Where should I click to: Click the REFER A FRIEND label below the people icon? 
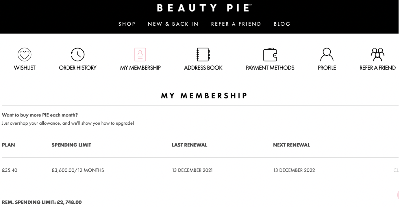coord(377,68)
